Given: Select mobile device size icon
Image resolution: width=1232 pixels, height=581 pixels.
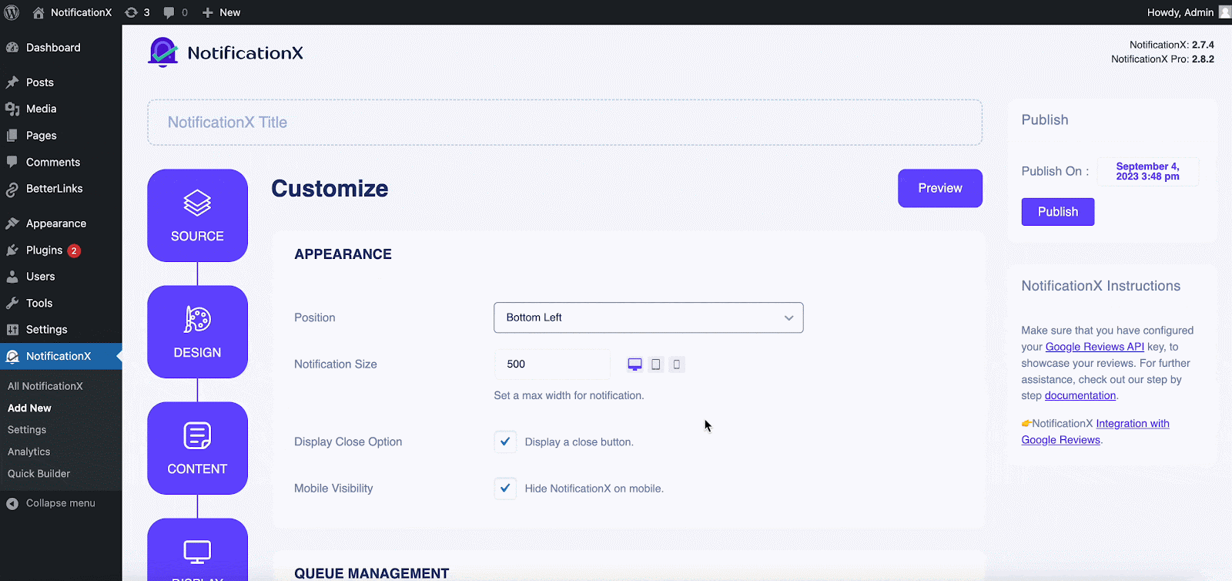Looking at the screenshot, I should [x=677, y=364].
